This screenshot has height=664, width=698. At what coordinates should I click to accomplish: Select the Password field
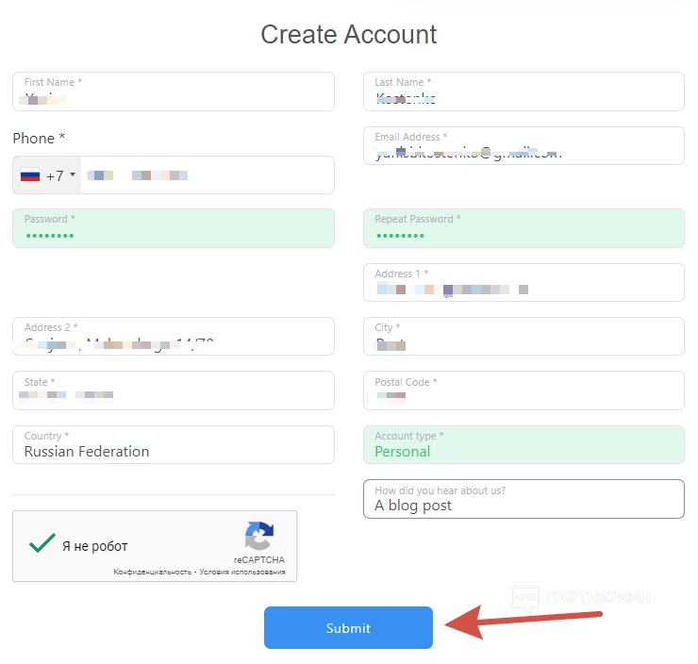173,229
